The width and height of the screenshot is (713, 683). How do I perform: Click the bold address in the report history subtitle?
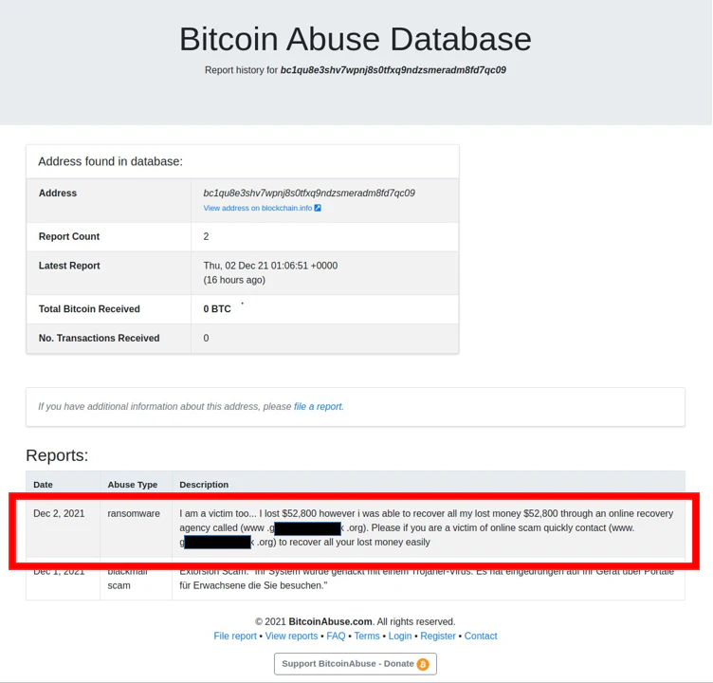(393, 70)
